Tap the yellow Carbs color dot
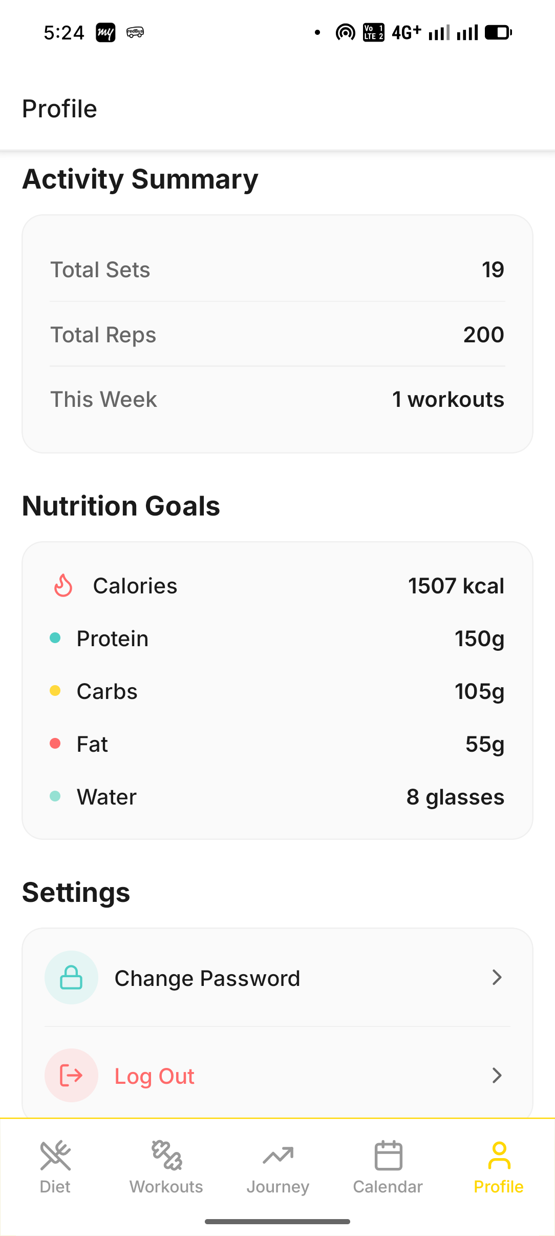The image size is (555, 1236). pyautogui.click(x=55, y=691)
